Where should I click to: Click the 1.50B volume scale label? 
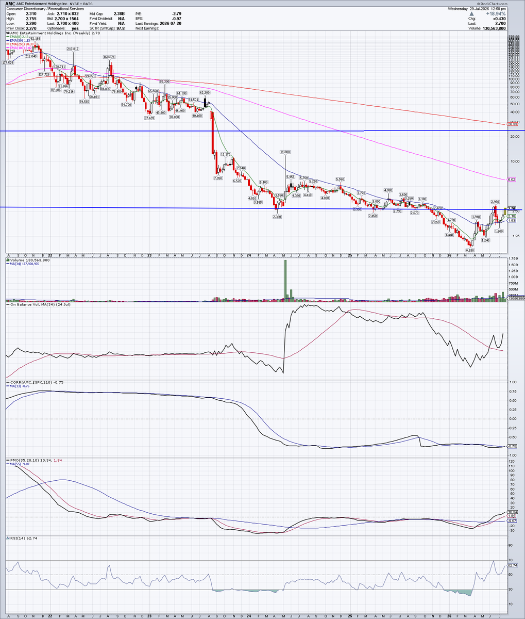(x=513, y=265)
